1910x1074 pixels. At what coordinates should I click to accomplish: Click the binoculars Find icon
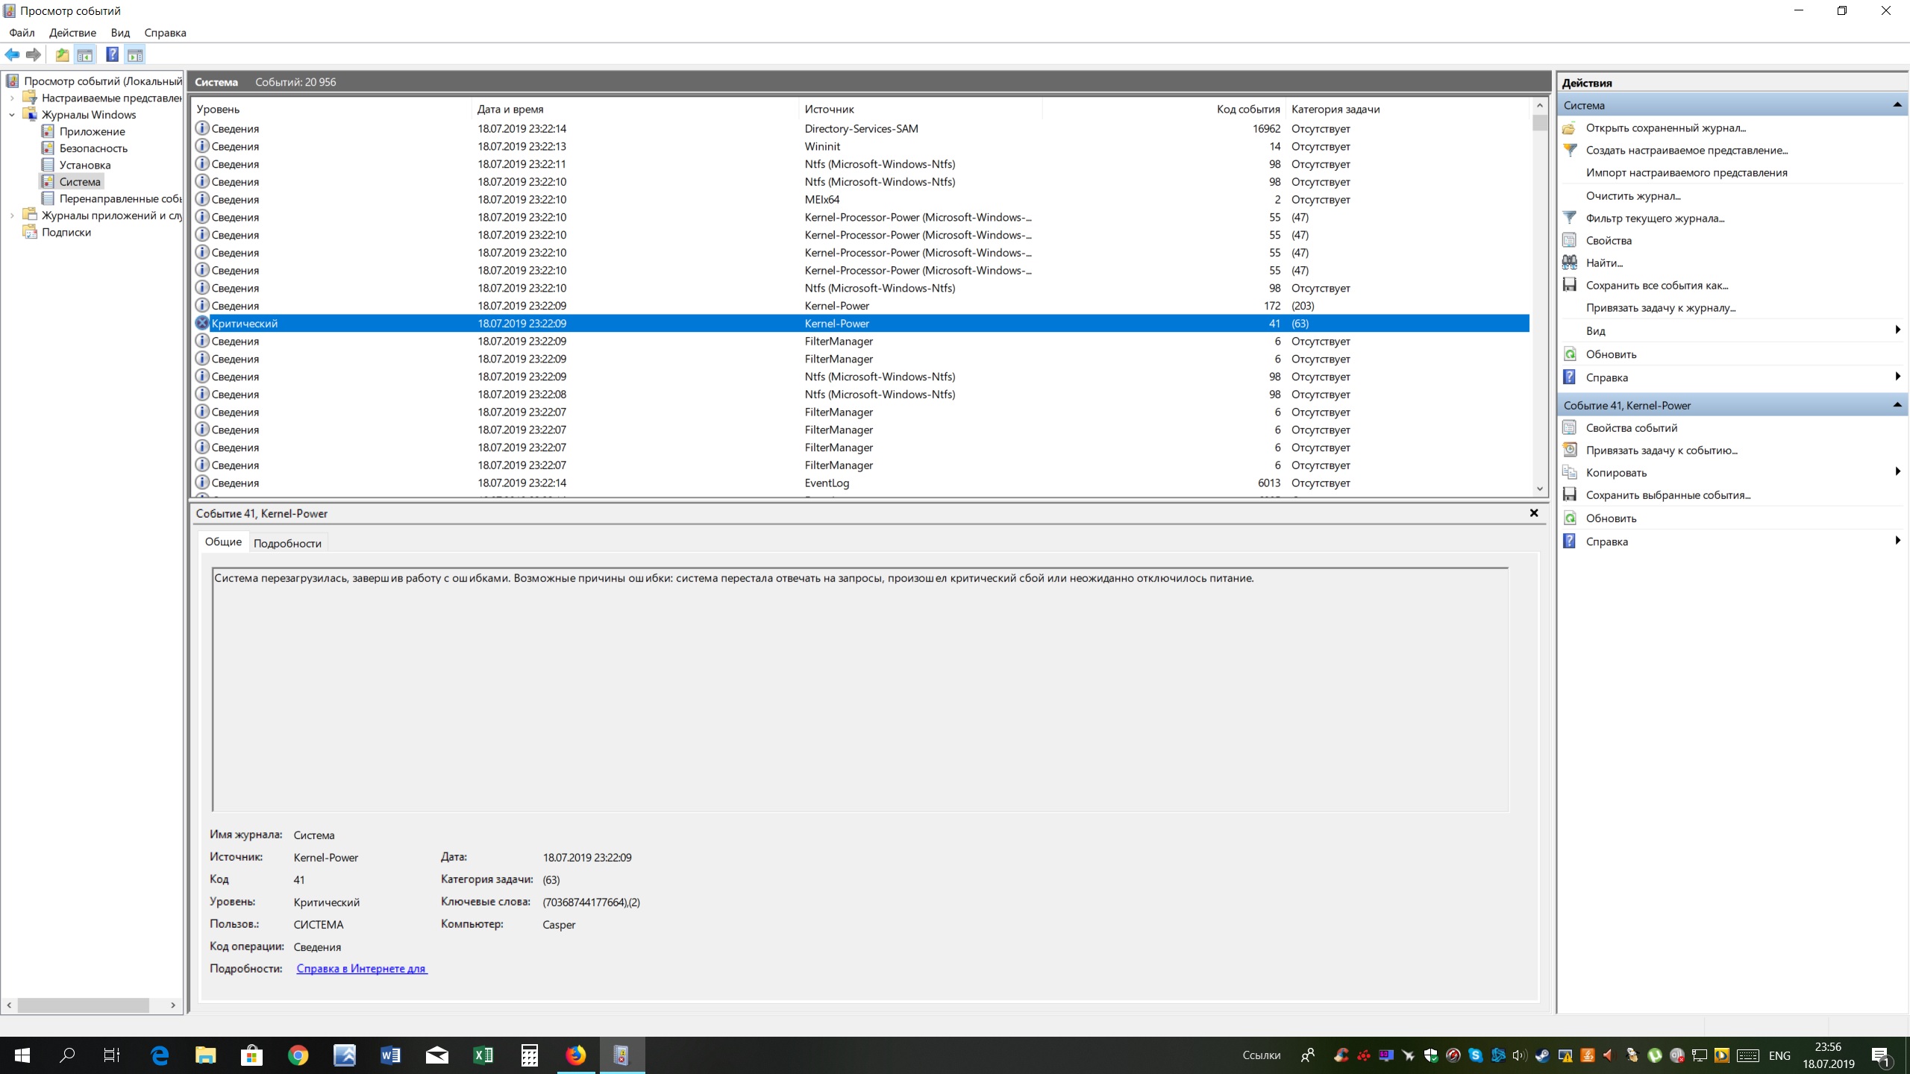1570,263
